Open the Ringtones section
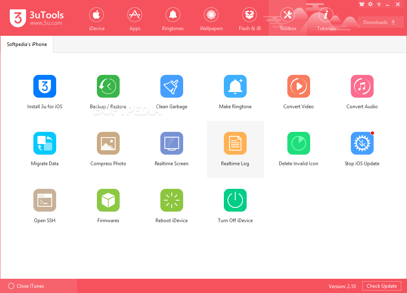407x293 pixels. [173, 19]
